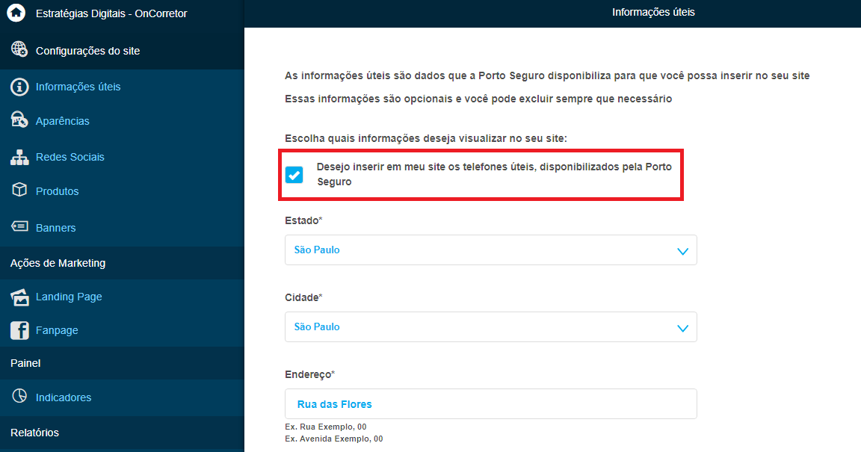Click the Facebook Fanpage icon
Screen dimensions: 861x452
tap(19, 330)
